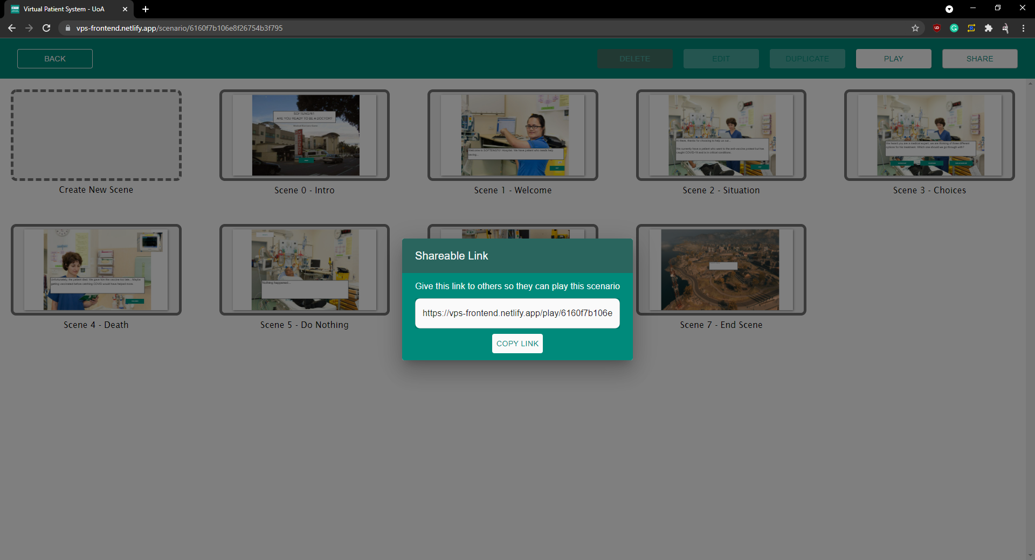Click the back navigation arrow
The height and width of the screenshot is (560, 1035).
(x=11, y=28)
